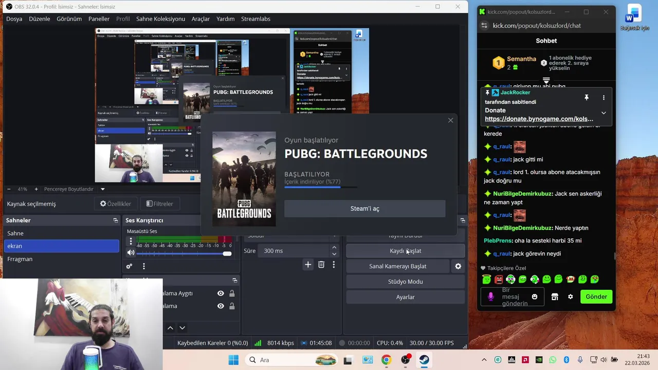Click the PUBG Battlegrounds cover art

pyautogui.click(x=244, y=179)
